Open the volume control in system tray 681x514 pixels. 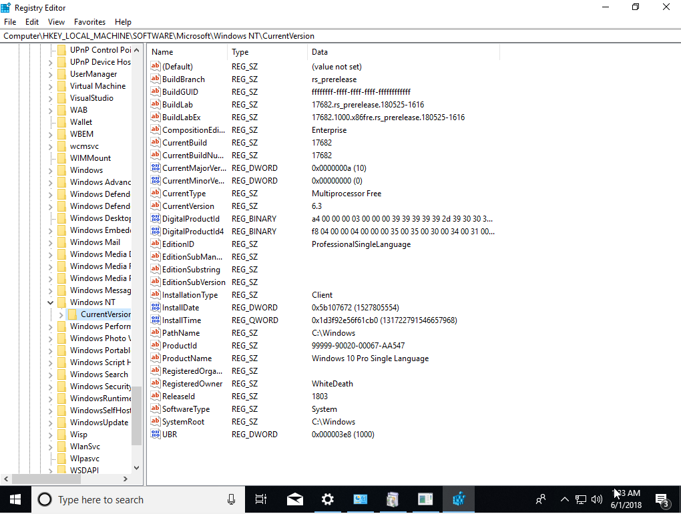pos(597,500)
